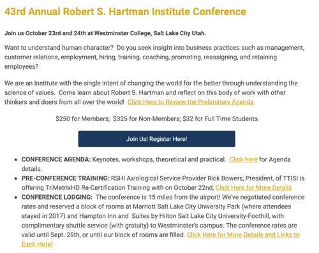Image resolution: width=319 pixels, height=253 pixels.
Task: Select the '$325 for Non-Members' price text
Action: coord(147,119)
